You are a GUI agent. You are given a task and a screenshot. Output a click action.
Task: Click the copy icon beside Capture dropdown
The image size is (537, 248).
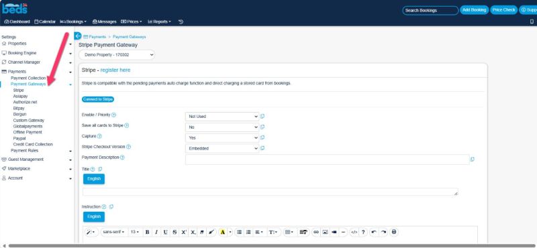point(262,137)
